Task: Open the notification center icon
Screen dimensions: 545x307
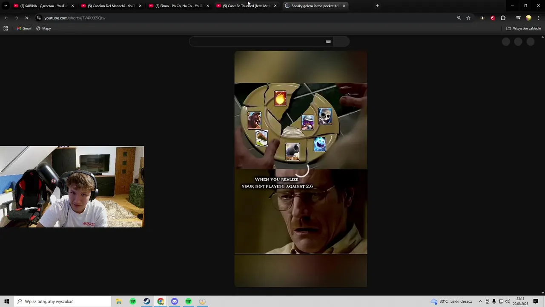Action: coord(536,301)
